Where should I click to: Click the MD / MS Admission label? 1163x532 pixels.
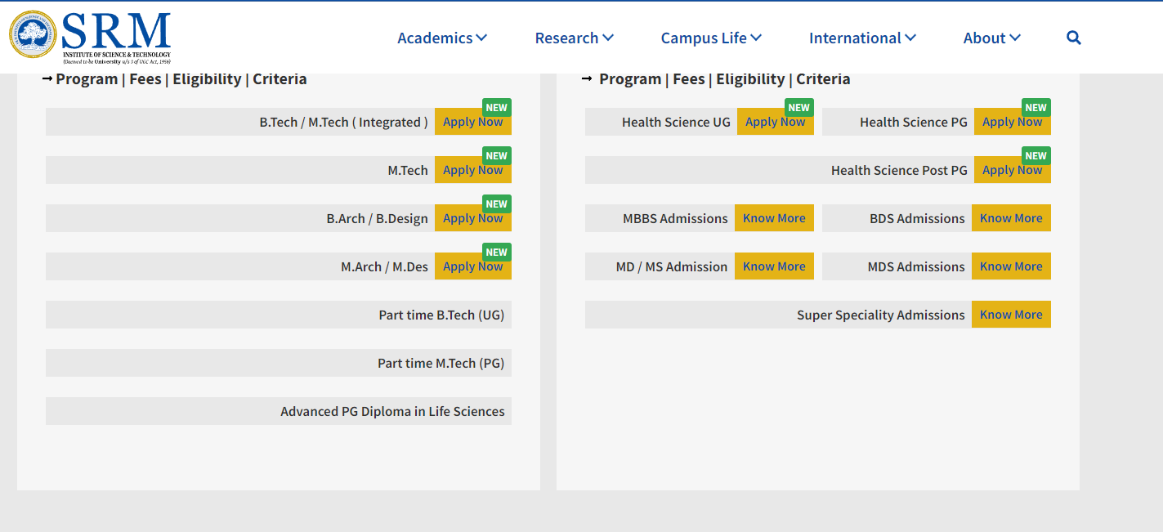click(x=672, y=266)
